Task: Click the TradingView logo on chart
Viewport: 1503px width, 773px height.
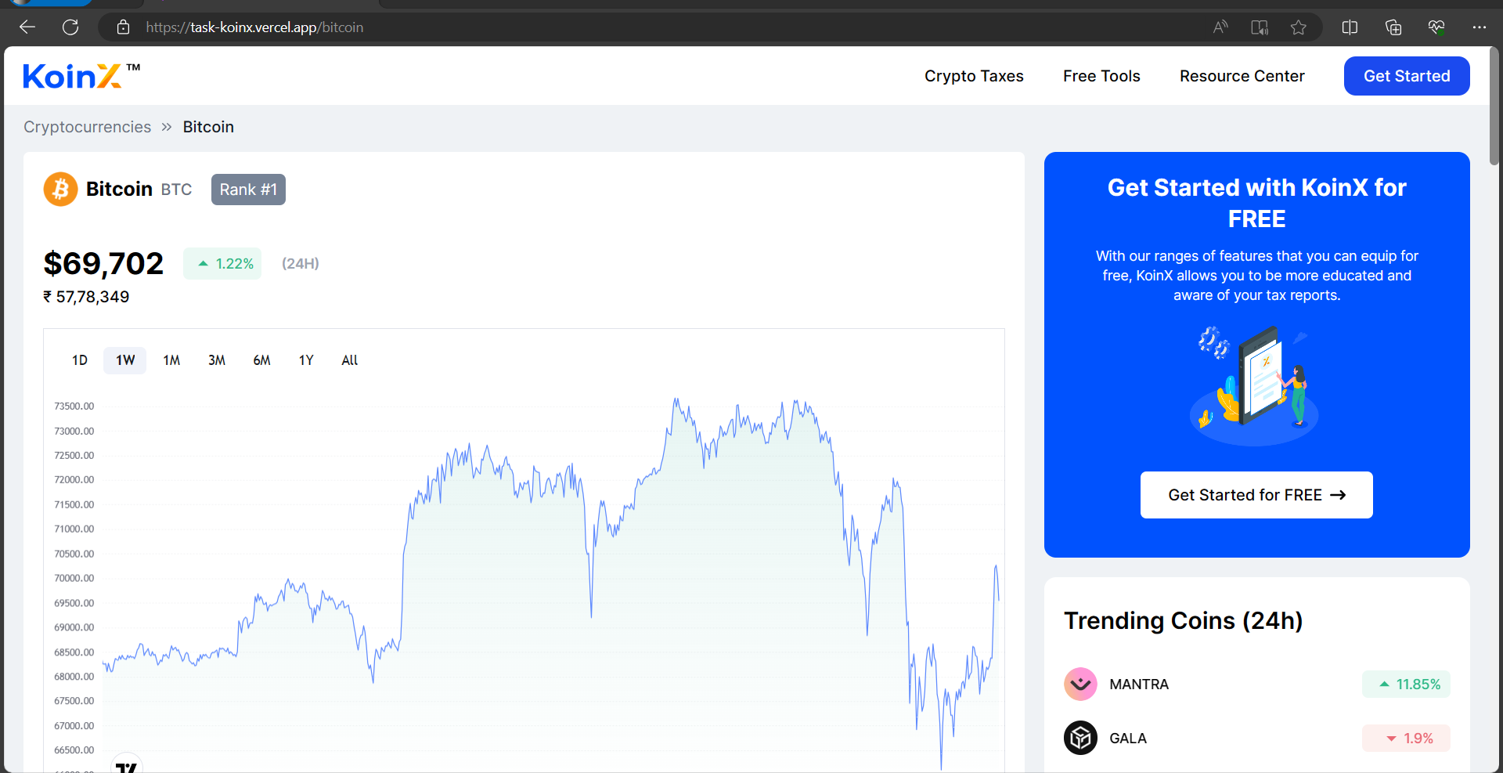Action: pos(126,766)
